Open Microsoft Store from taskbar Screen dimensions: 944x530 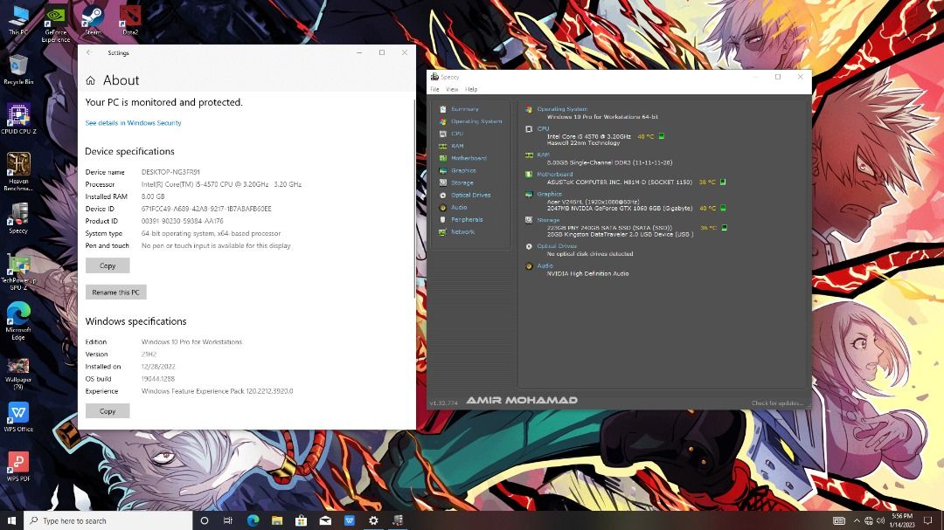[301, 520]
